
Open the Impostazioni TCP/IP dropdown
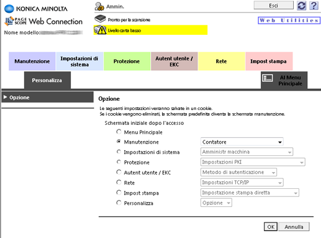(x=242, y=182)
